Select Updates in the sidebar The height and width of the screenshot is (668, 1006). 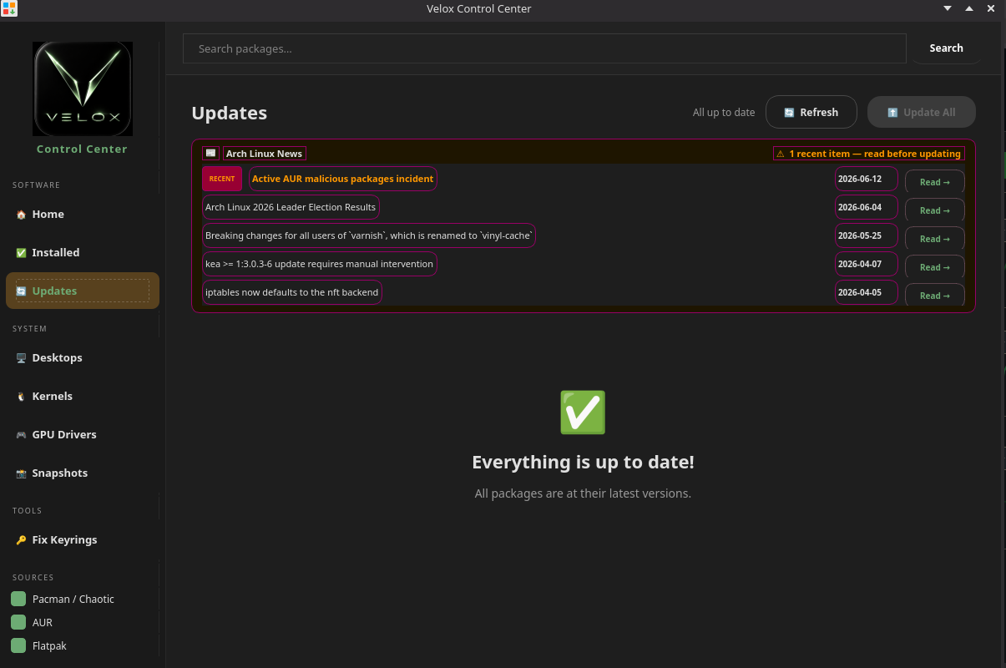click(x=82, y=291)
